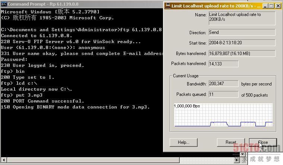
Task: Click the line 'ftp> put 3.mp3'
Action: click(x=22, y=95)
